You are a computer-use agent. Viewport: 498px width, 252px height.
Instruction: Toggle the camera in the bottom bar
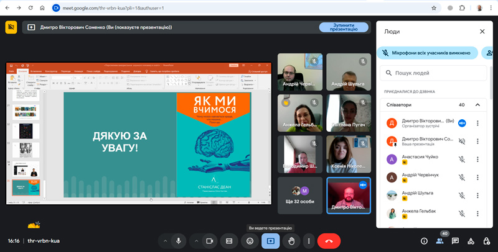pos(210,241)
